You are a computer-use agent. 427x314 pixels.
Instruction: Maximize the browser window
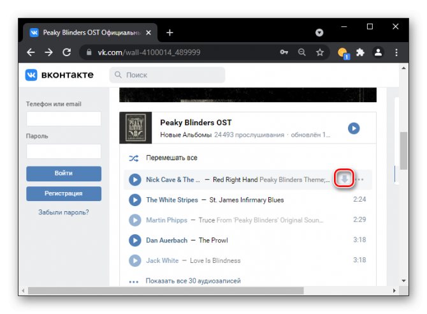click(x=370, y=27)
